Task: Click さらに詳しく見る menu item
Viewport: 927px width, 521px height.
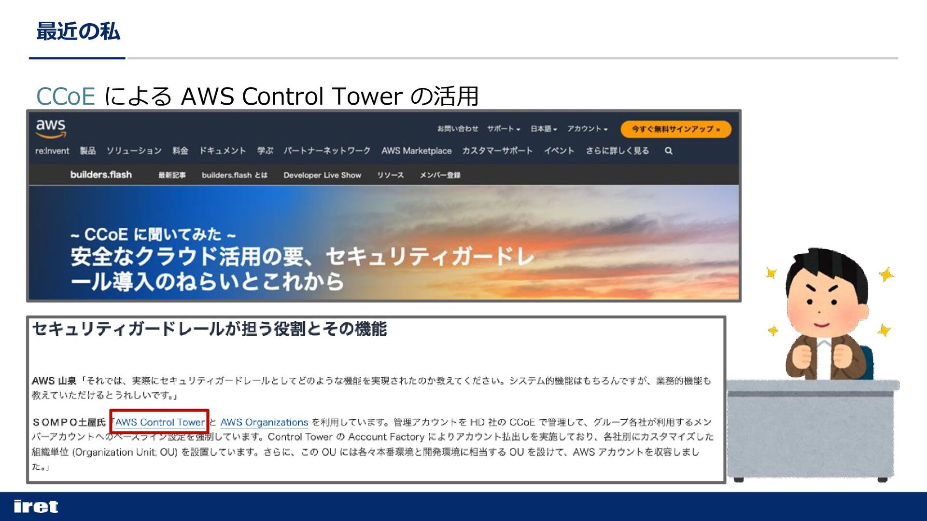Action: point(618,151)
